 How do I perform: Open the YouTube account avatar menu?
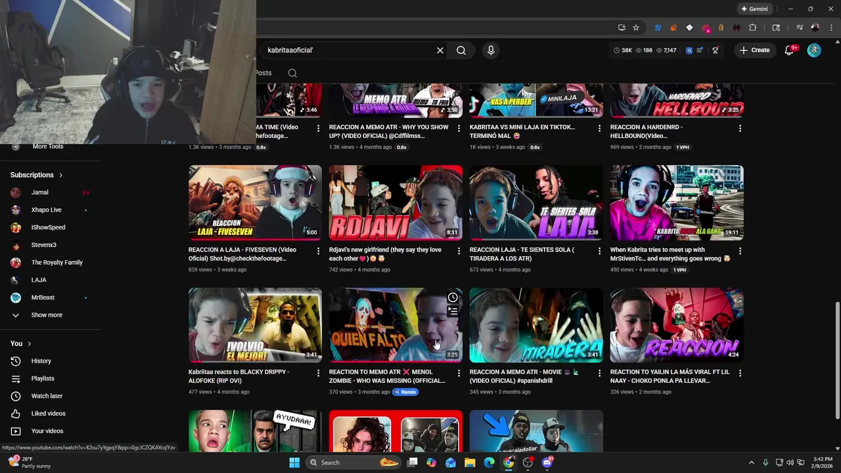click(814, 50)
